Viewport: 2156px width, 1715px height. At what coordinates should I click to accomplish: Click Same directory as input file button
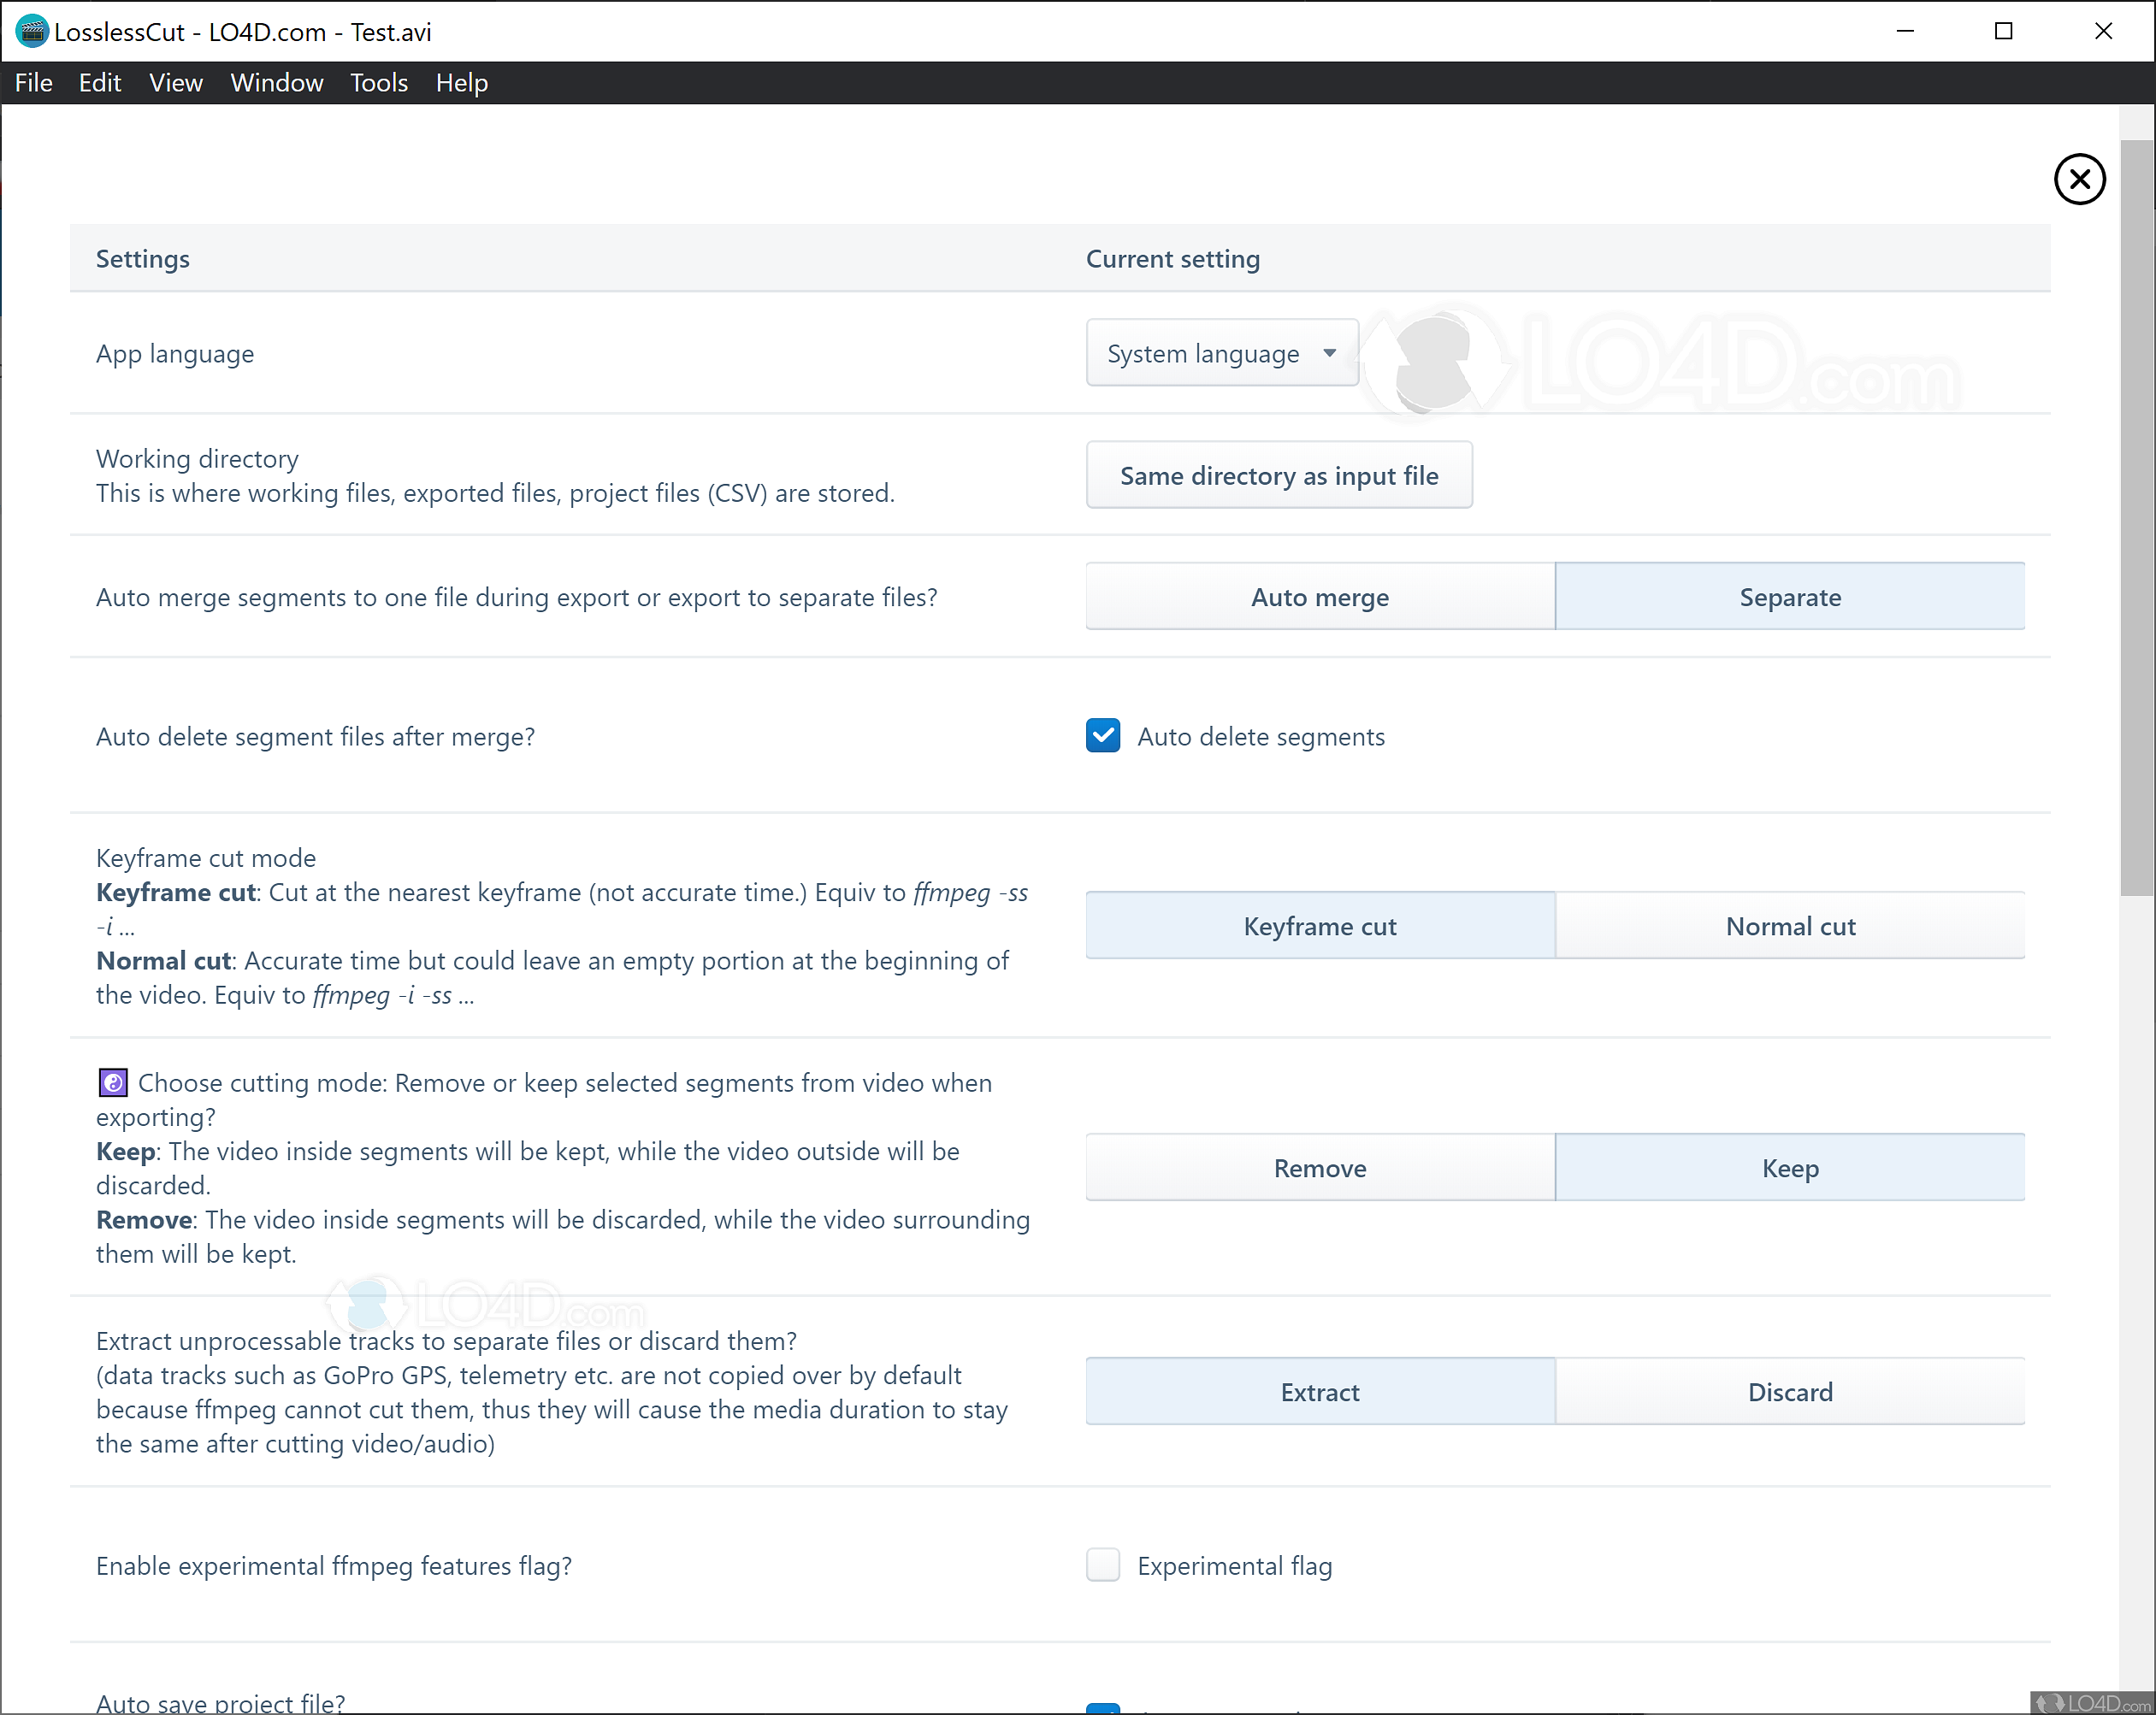click(1278, 475)
